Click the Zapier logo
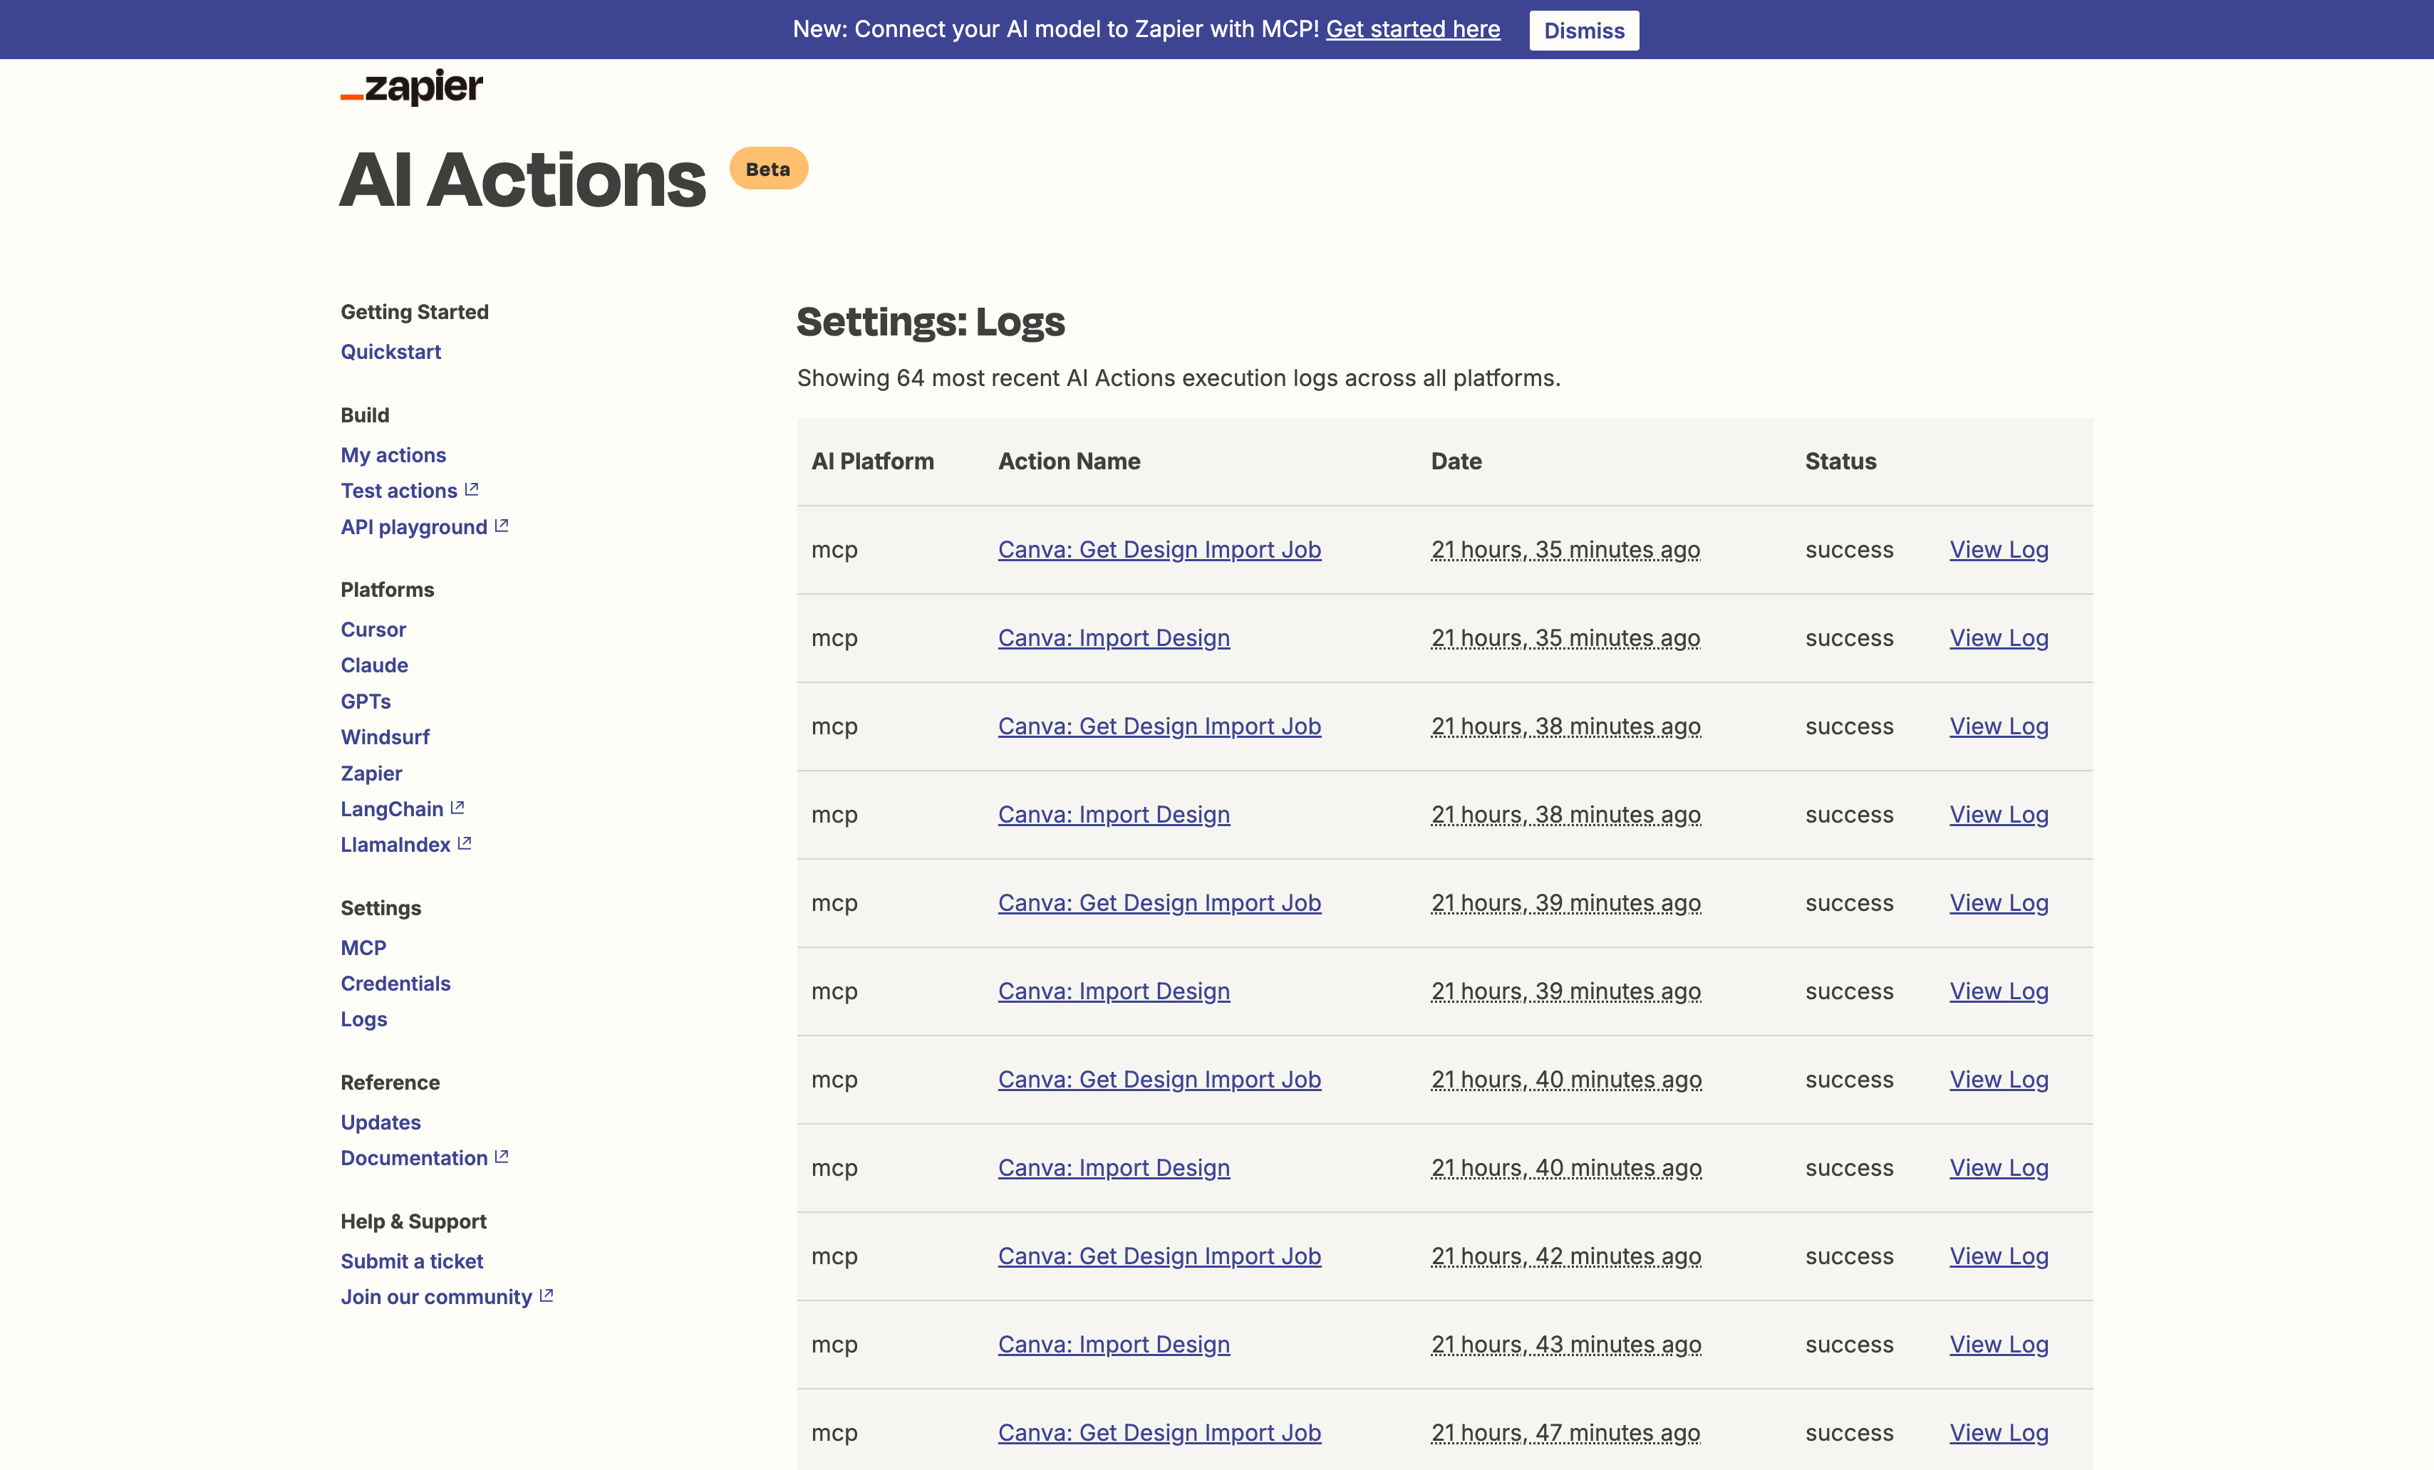 [412, 86]
